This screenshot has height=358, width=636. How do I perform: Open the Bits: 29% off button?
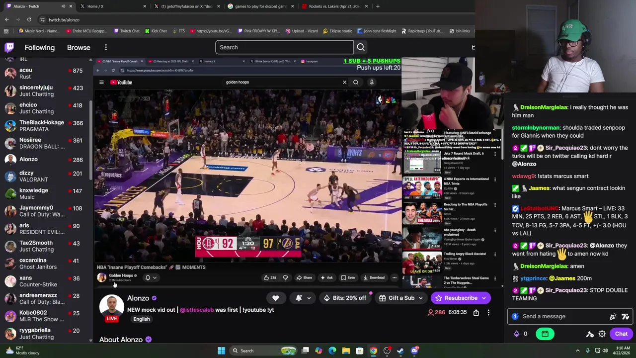pyautogui.click(x=345, y=298)
